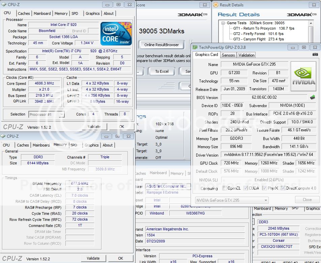Click the Rampage II Extreme model field
Screen dimensions: 321x263
click(x=168, y=192)
